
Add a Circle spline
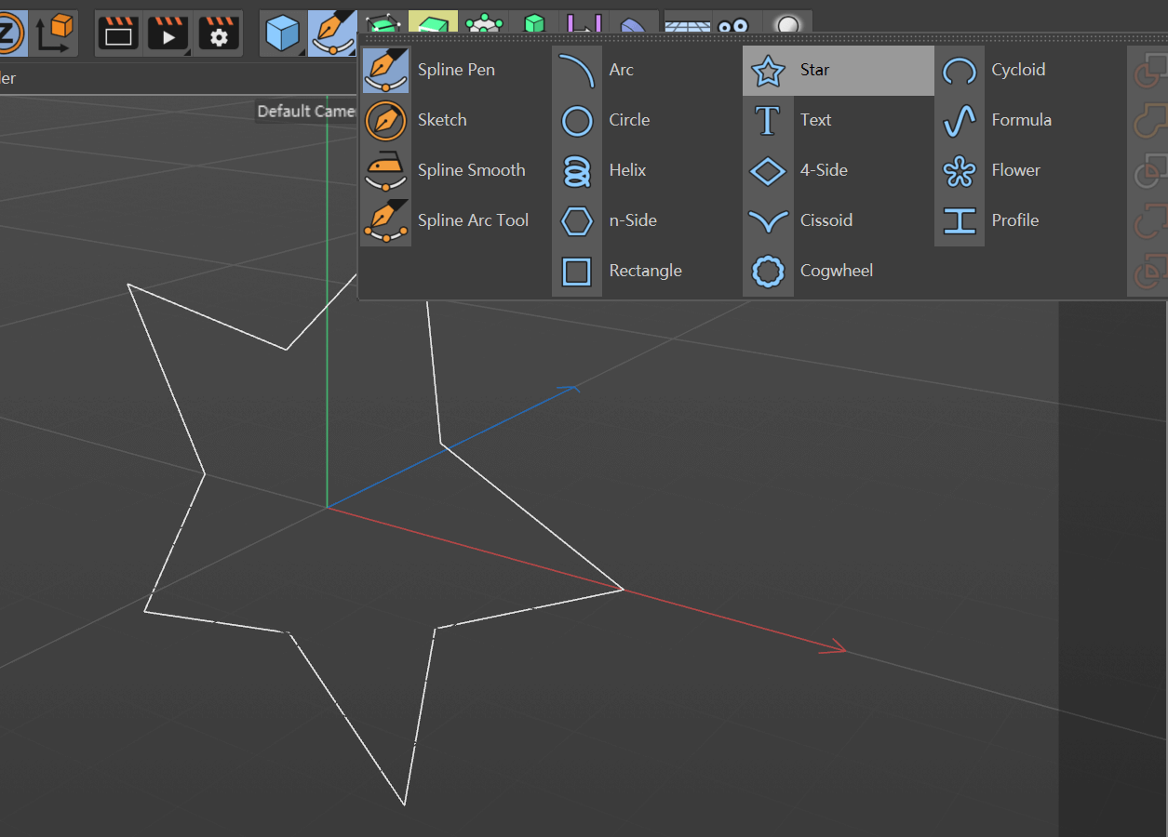tap(647, 120)
